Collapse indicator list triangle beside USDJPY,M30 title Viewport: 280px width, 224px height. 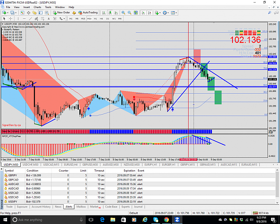click(3, 24)
